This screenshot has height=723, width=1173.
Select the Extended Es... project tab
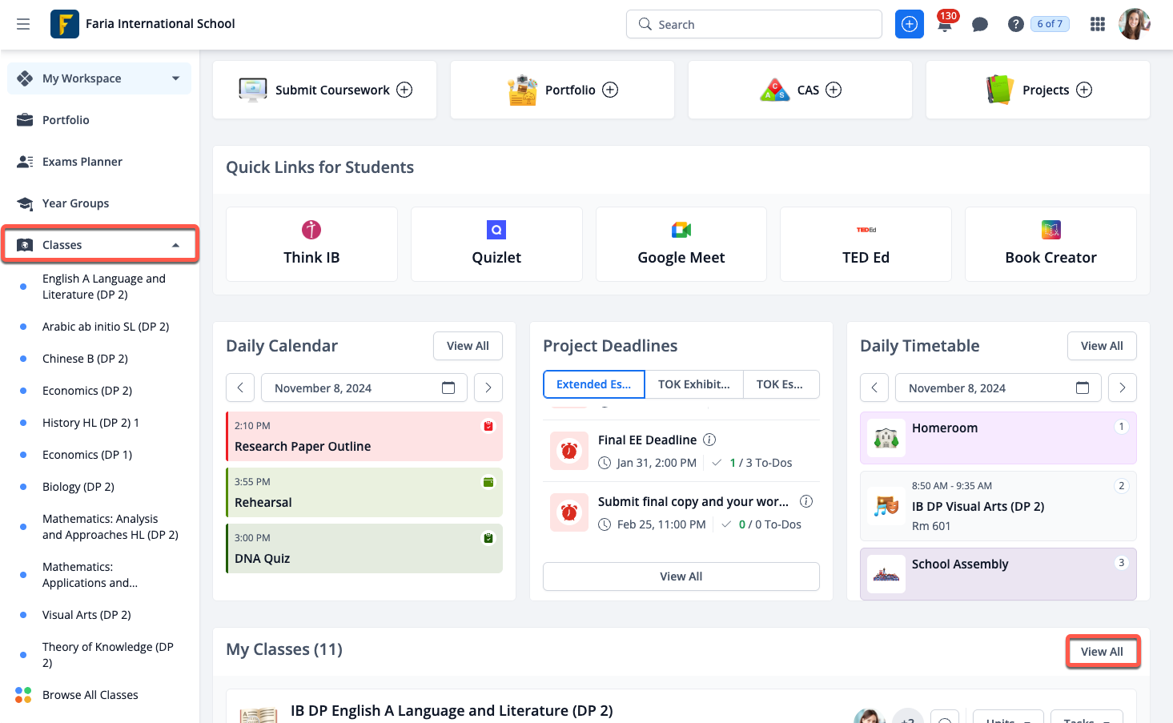coord(593,384)
